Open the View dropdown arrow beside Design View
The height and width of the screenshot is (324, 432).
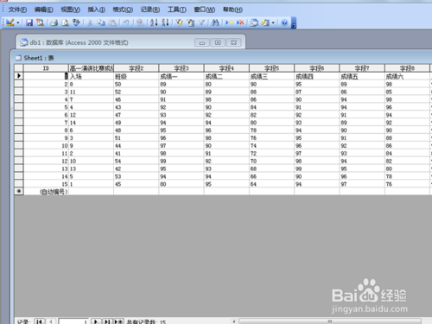(18, 22)
